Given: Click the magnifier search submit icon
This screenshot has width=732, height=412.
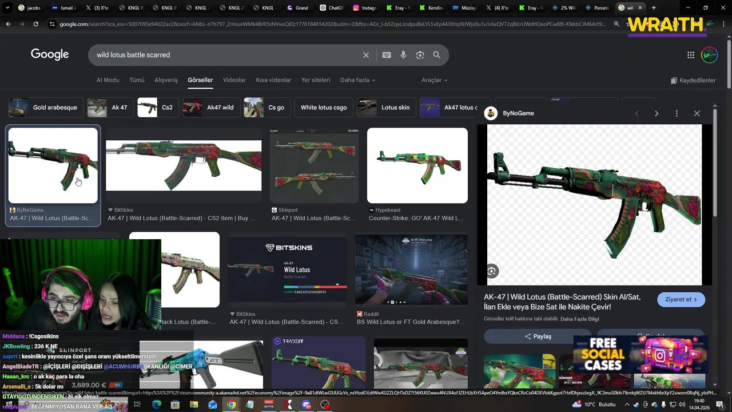Looking at the screenshot, I should coord(437,55).
